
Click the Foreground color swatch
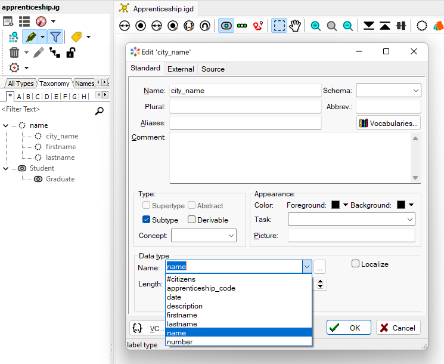(x=336, y=205)
